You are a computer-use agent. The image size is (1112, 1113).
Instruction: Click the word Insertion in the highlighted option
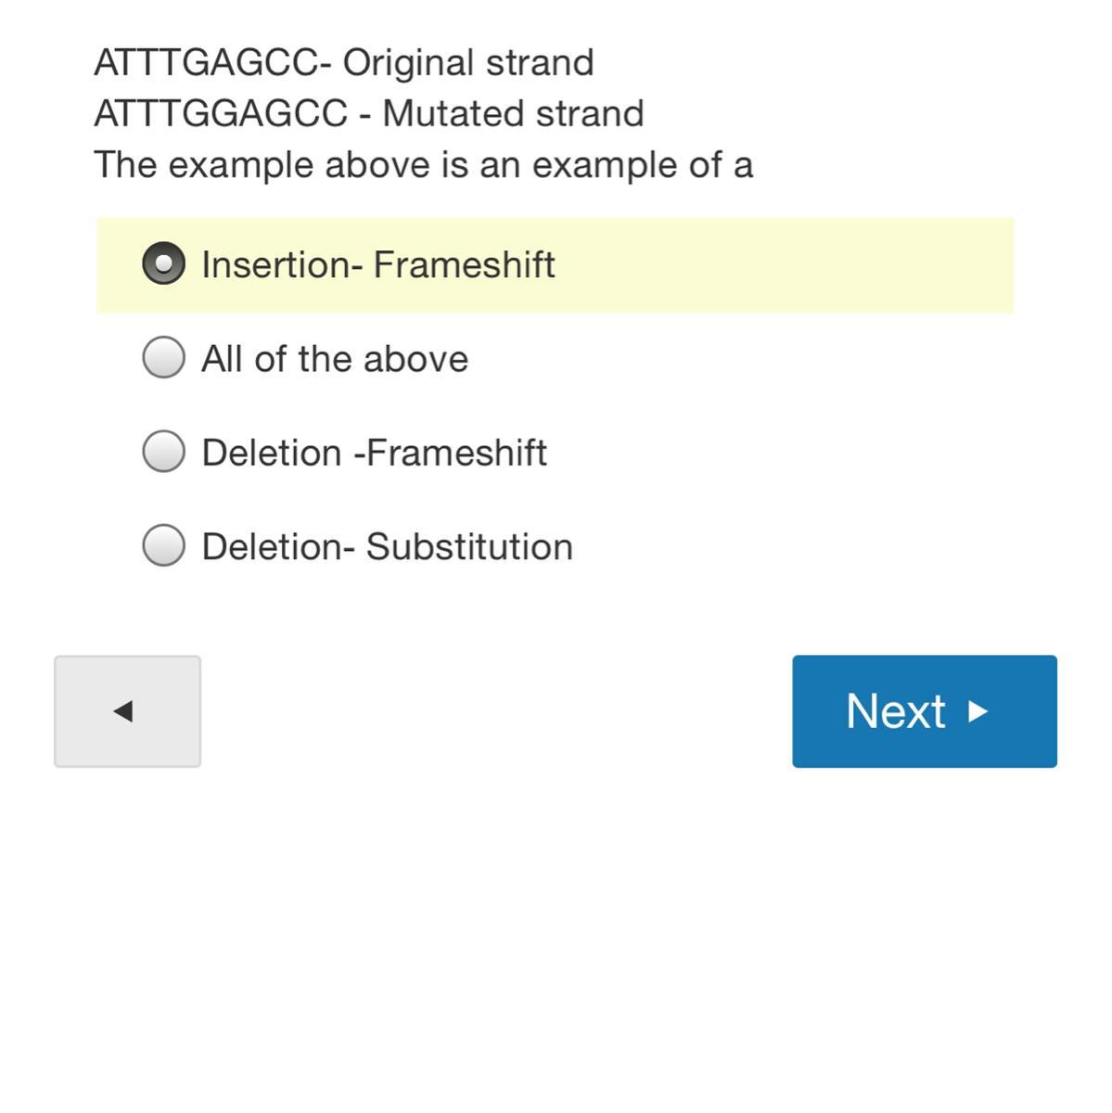click(276, 265)
